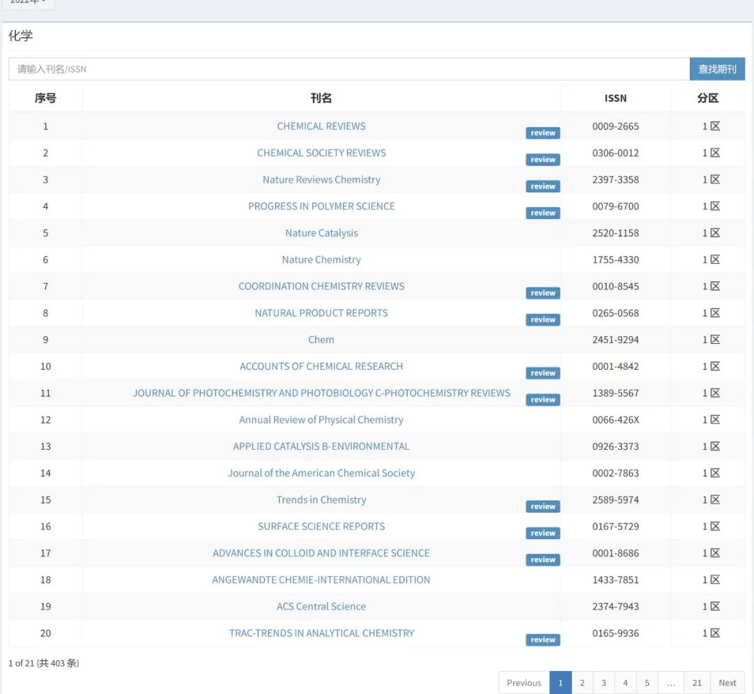Sort by the 分区 column header

click(x=707, y=98)
